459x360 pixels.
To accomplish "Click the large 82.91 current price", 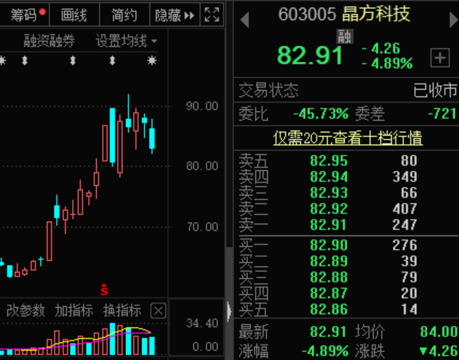I will click(x=310, y=56).
